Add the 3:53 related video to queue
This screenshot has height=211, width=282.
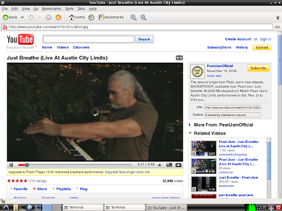click(194, 153)
